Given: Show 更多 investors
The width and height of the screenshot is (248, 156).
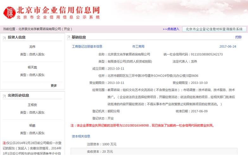Looking at the screenshot, I should pos(54,85).
